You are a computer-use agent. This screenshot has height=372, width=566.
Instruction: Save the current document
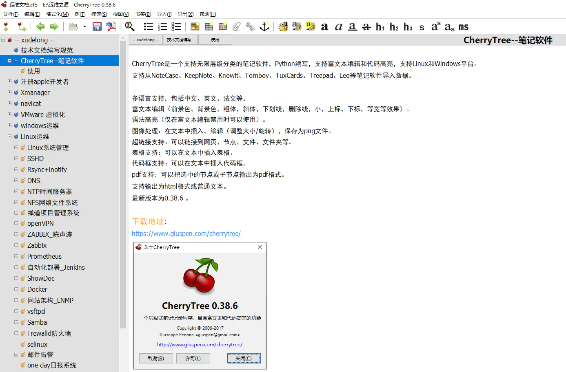tap(96, 26)
